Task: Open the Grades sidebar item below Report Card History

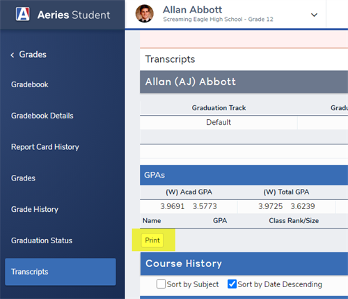Action: pos(23,178)
